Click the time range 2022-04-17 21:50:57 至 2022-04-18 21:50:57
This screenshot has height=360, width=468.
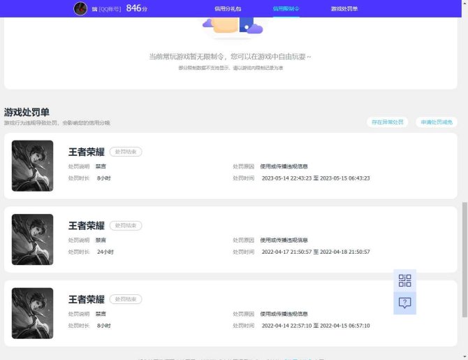tap(316, 252)
